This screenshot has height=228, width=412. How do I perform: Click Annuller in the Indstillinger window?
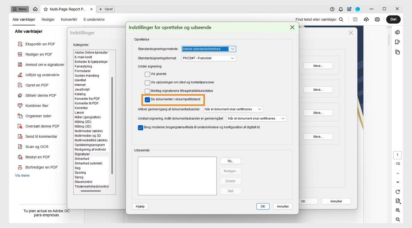pyautogui.click(x=336, y=201)
